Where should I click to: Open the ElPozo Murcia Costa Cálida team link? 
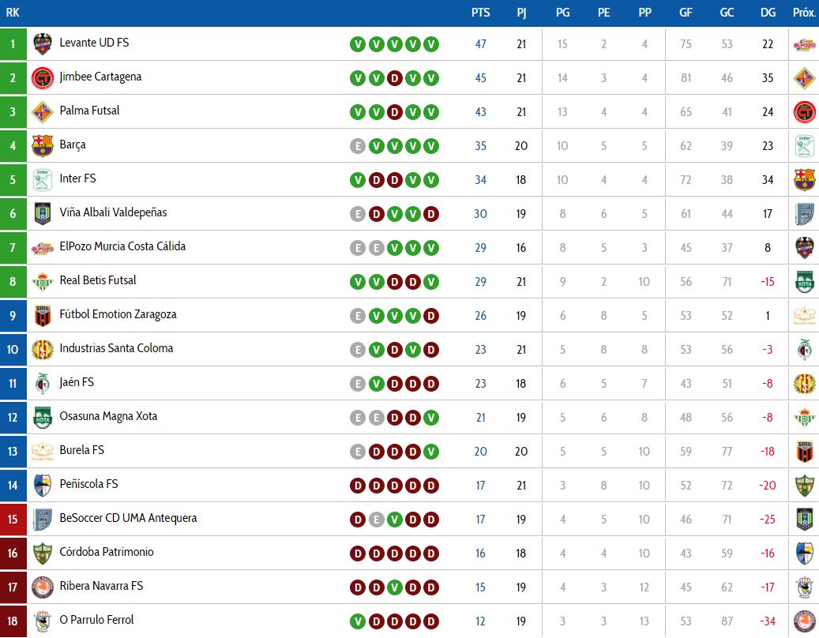[x=122, y=246]
